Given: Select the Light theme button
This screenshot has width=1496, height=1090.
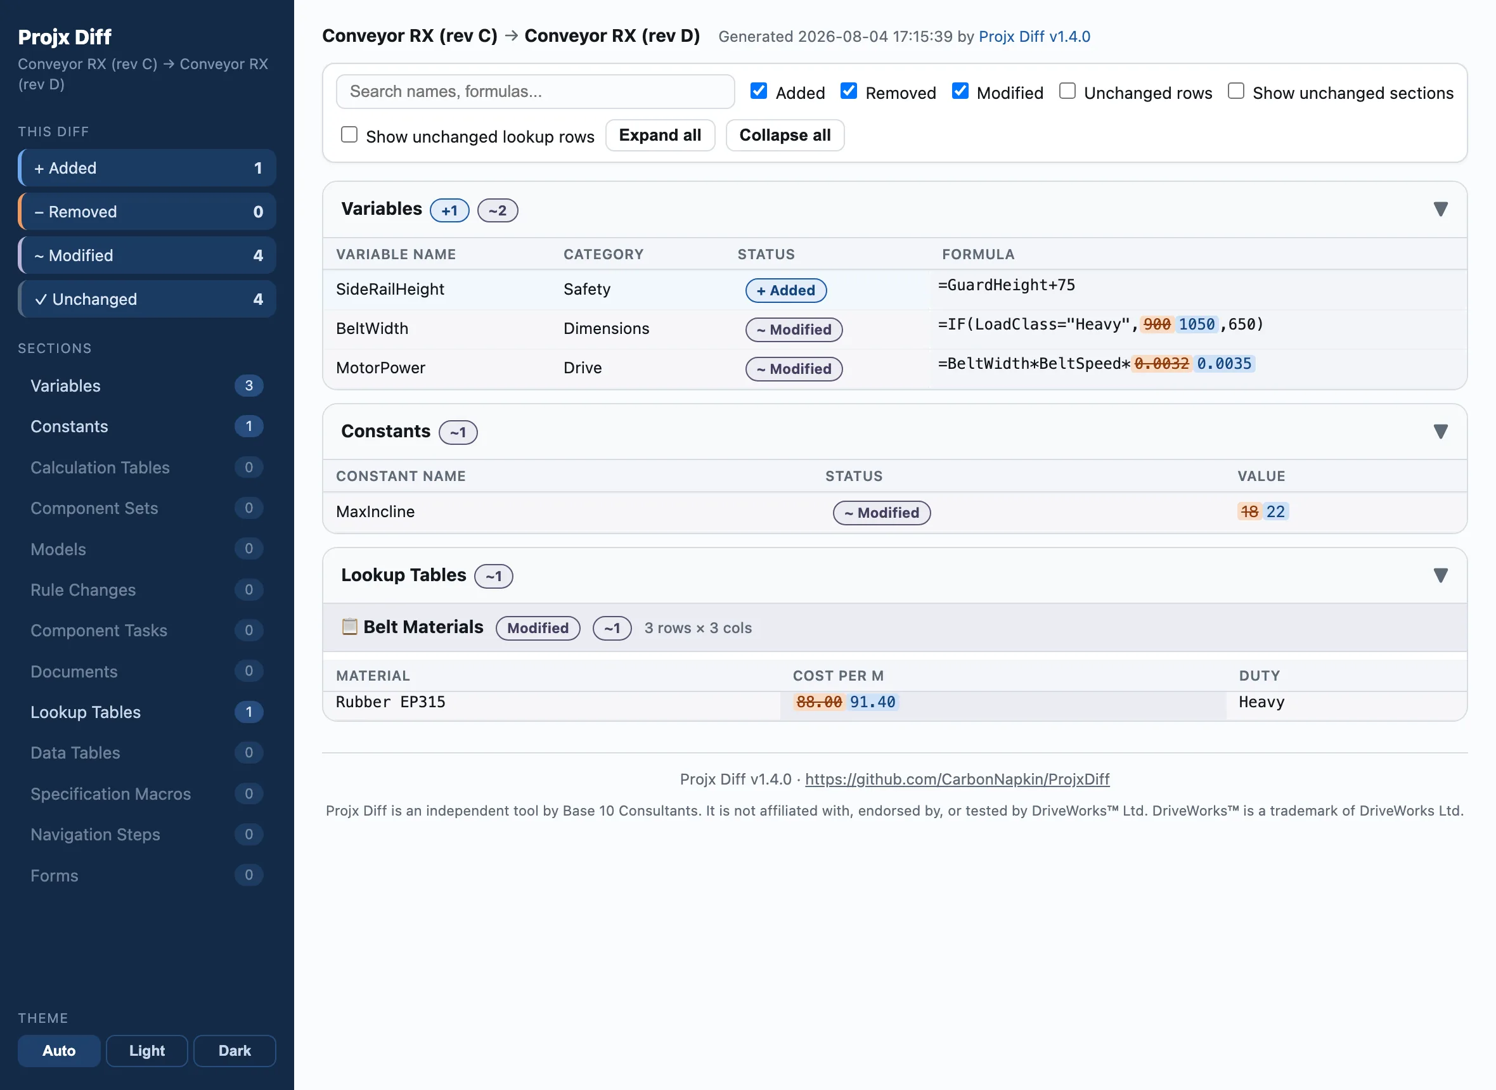Looking at the screenshot, I should coord(146,1051).
